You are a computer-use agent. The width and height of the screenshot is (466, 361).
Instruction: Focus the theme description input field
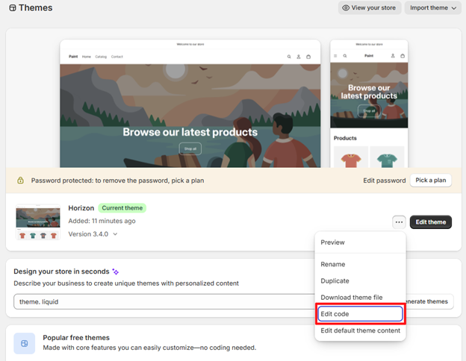(x=164, y=301)
